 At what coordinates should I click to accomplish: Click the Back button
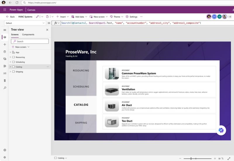[11, 17]
